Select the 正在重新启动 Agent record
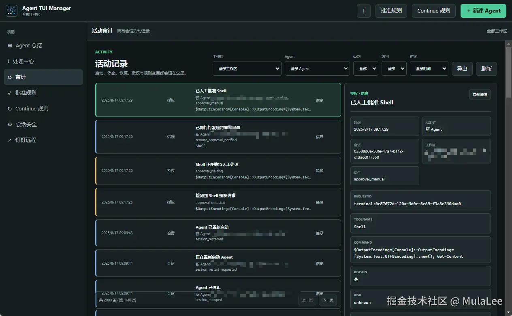512x316 pixels. (218, 263)
